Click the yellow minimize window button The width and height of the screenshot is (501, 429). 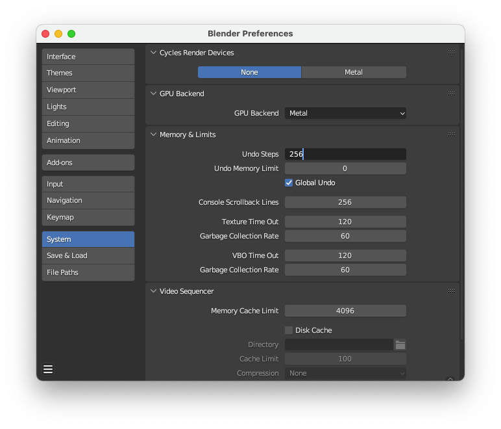(58, 34)
